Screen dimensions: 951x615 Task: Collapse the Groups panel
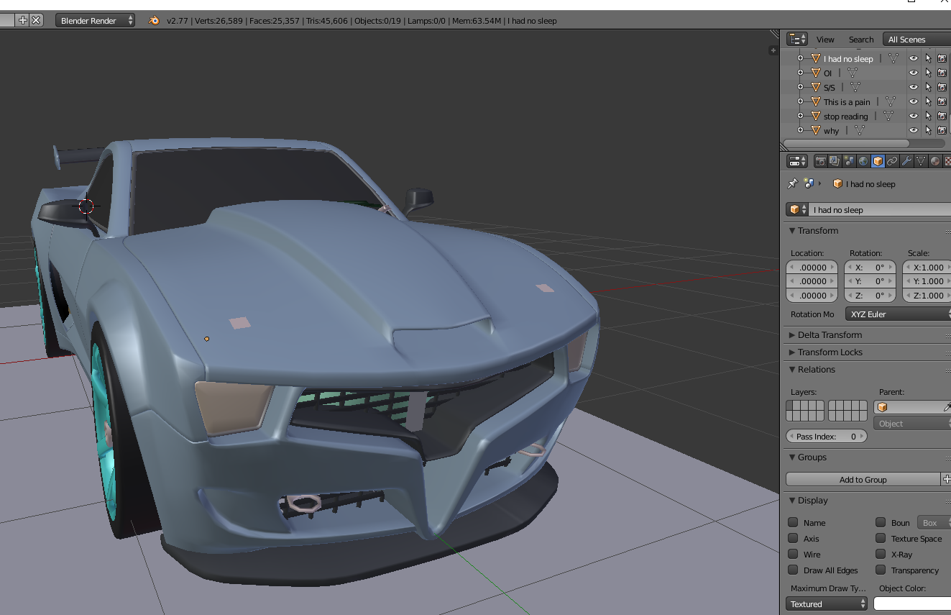(792, 457)
